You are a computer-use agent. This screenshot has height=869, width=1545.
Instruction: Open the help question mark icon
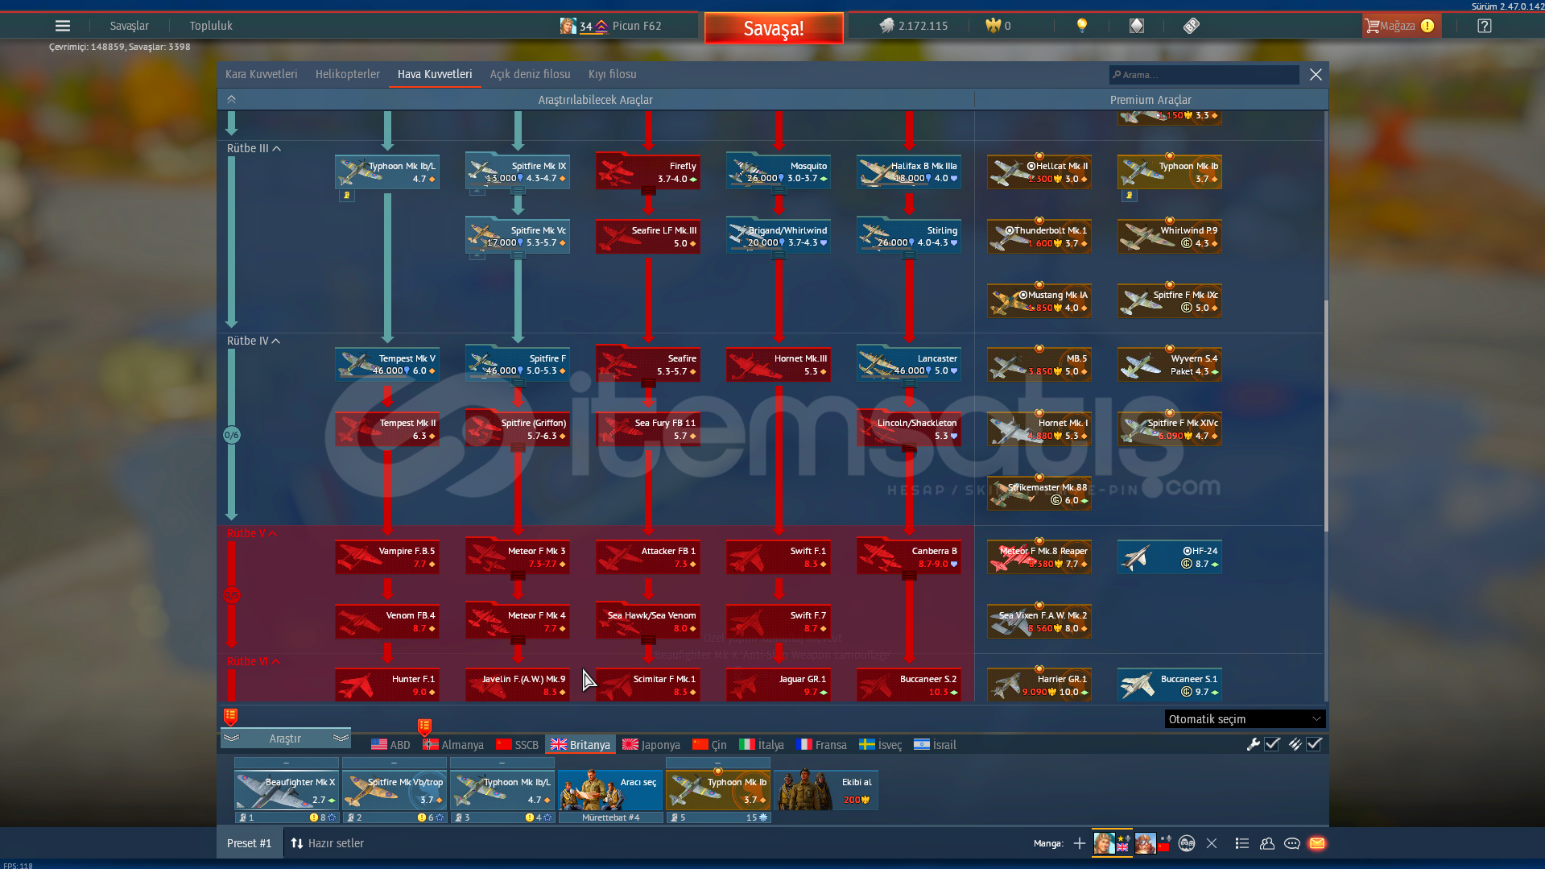(x=1485, y=26)
